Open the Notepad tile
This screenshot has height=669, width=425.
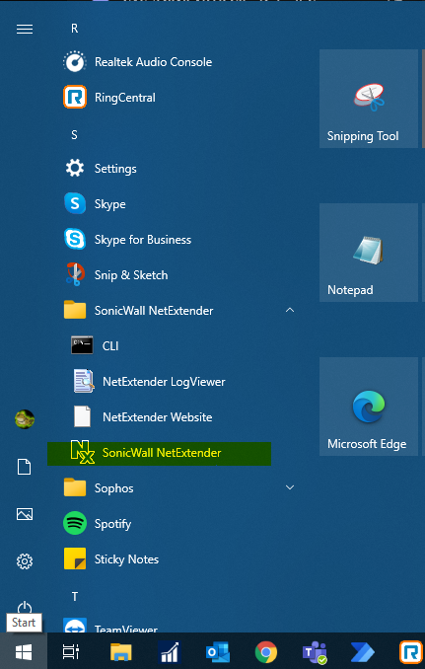369,253
